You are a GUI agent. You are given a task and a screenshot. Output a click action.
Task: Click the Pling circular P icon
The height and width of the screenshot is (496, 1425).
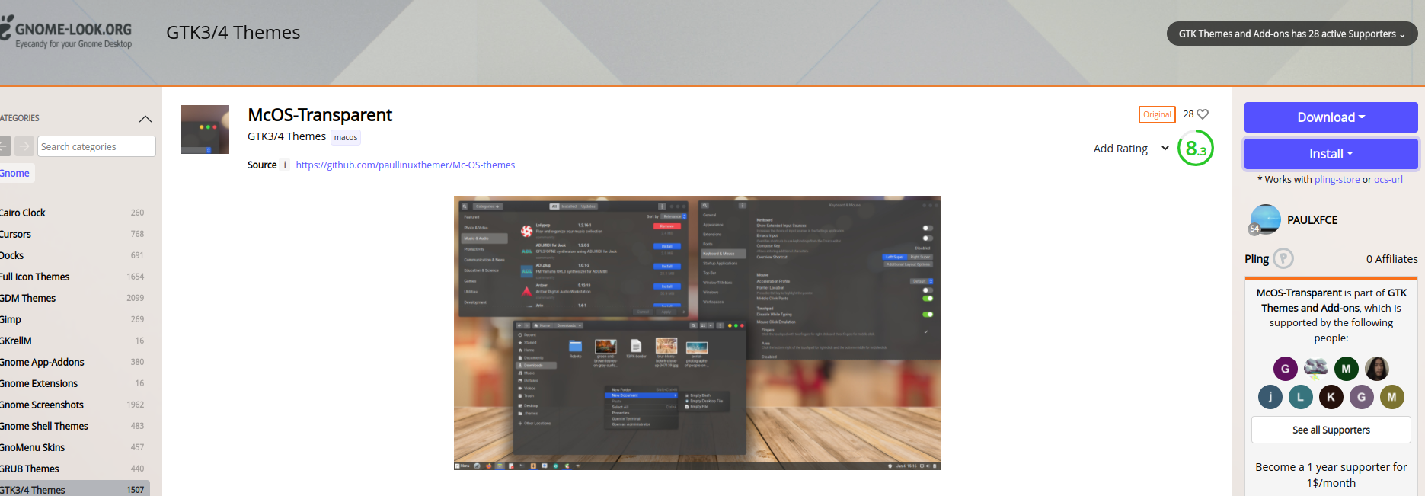tap(1283, 259)
